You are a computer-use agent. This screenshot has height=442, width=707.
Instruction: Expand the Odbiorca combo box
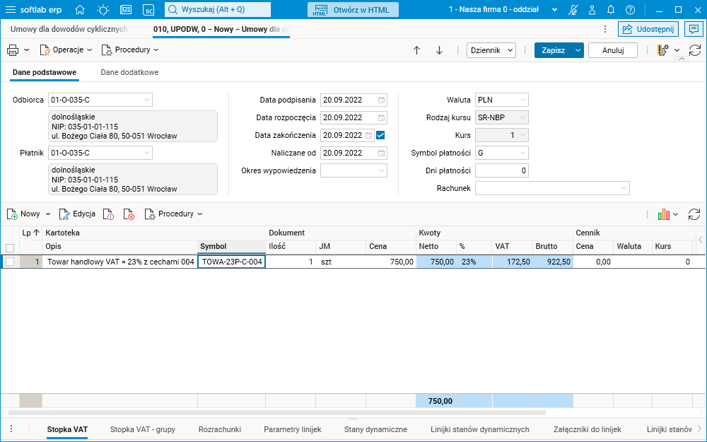click(x=146, y=100)
